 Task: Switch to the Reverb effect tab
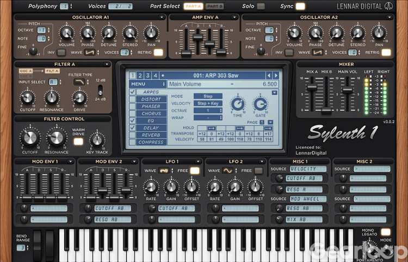(151, 135)
